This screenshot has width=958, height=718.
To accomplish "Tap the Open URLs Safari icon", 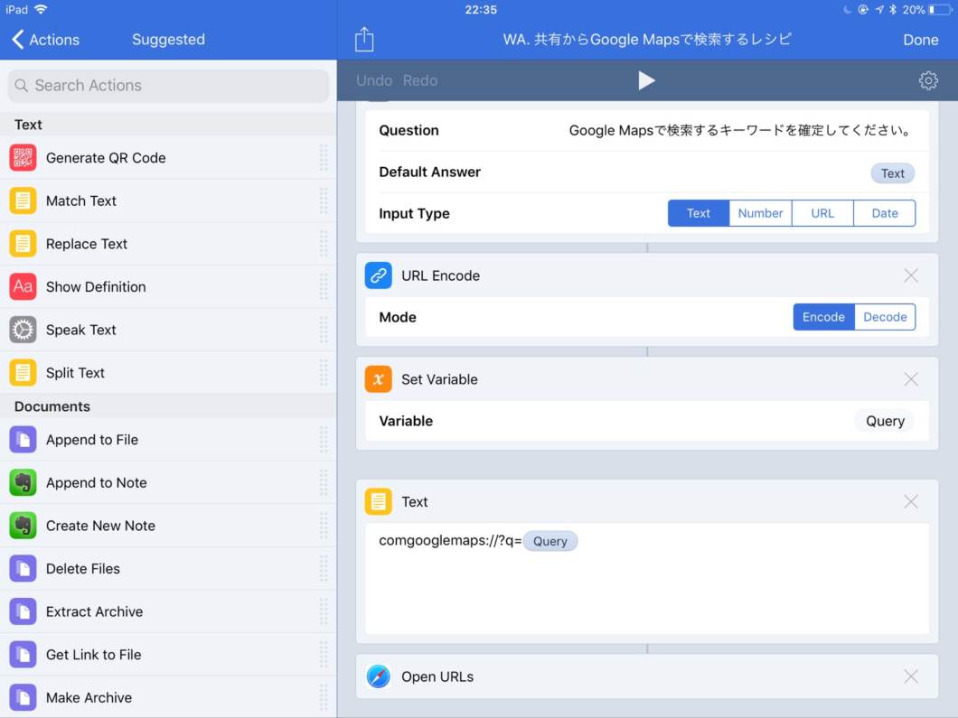I will 378,676.
